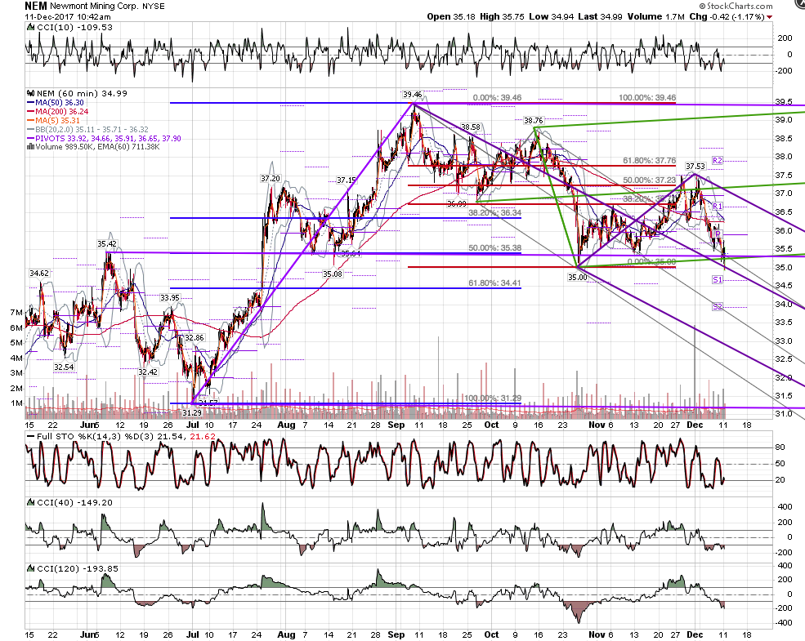
Task: Click the CCI(40) indicator icon
Action: click(30, 502)
